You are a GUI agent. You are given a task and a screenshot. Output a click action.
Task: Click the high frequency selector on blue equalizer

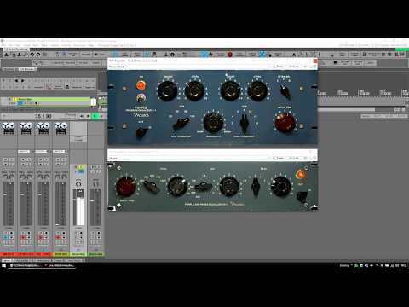pyautogui.click(x=244, y=123)
